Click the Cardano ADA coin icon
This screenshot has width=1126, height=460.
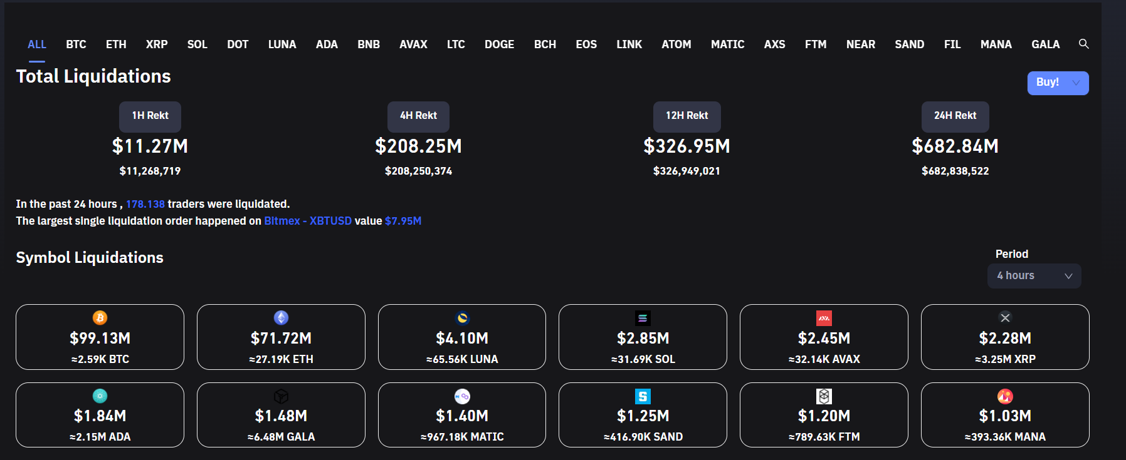(x=100, y=396)
